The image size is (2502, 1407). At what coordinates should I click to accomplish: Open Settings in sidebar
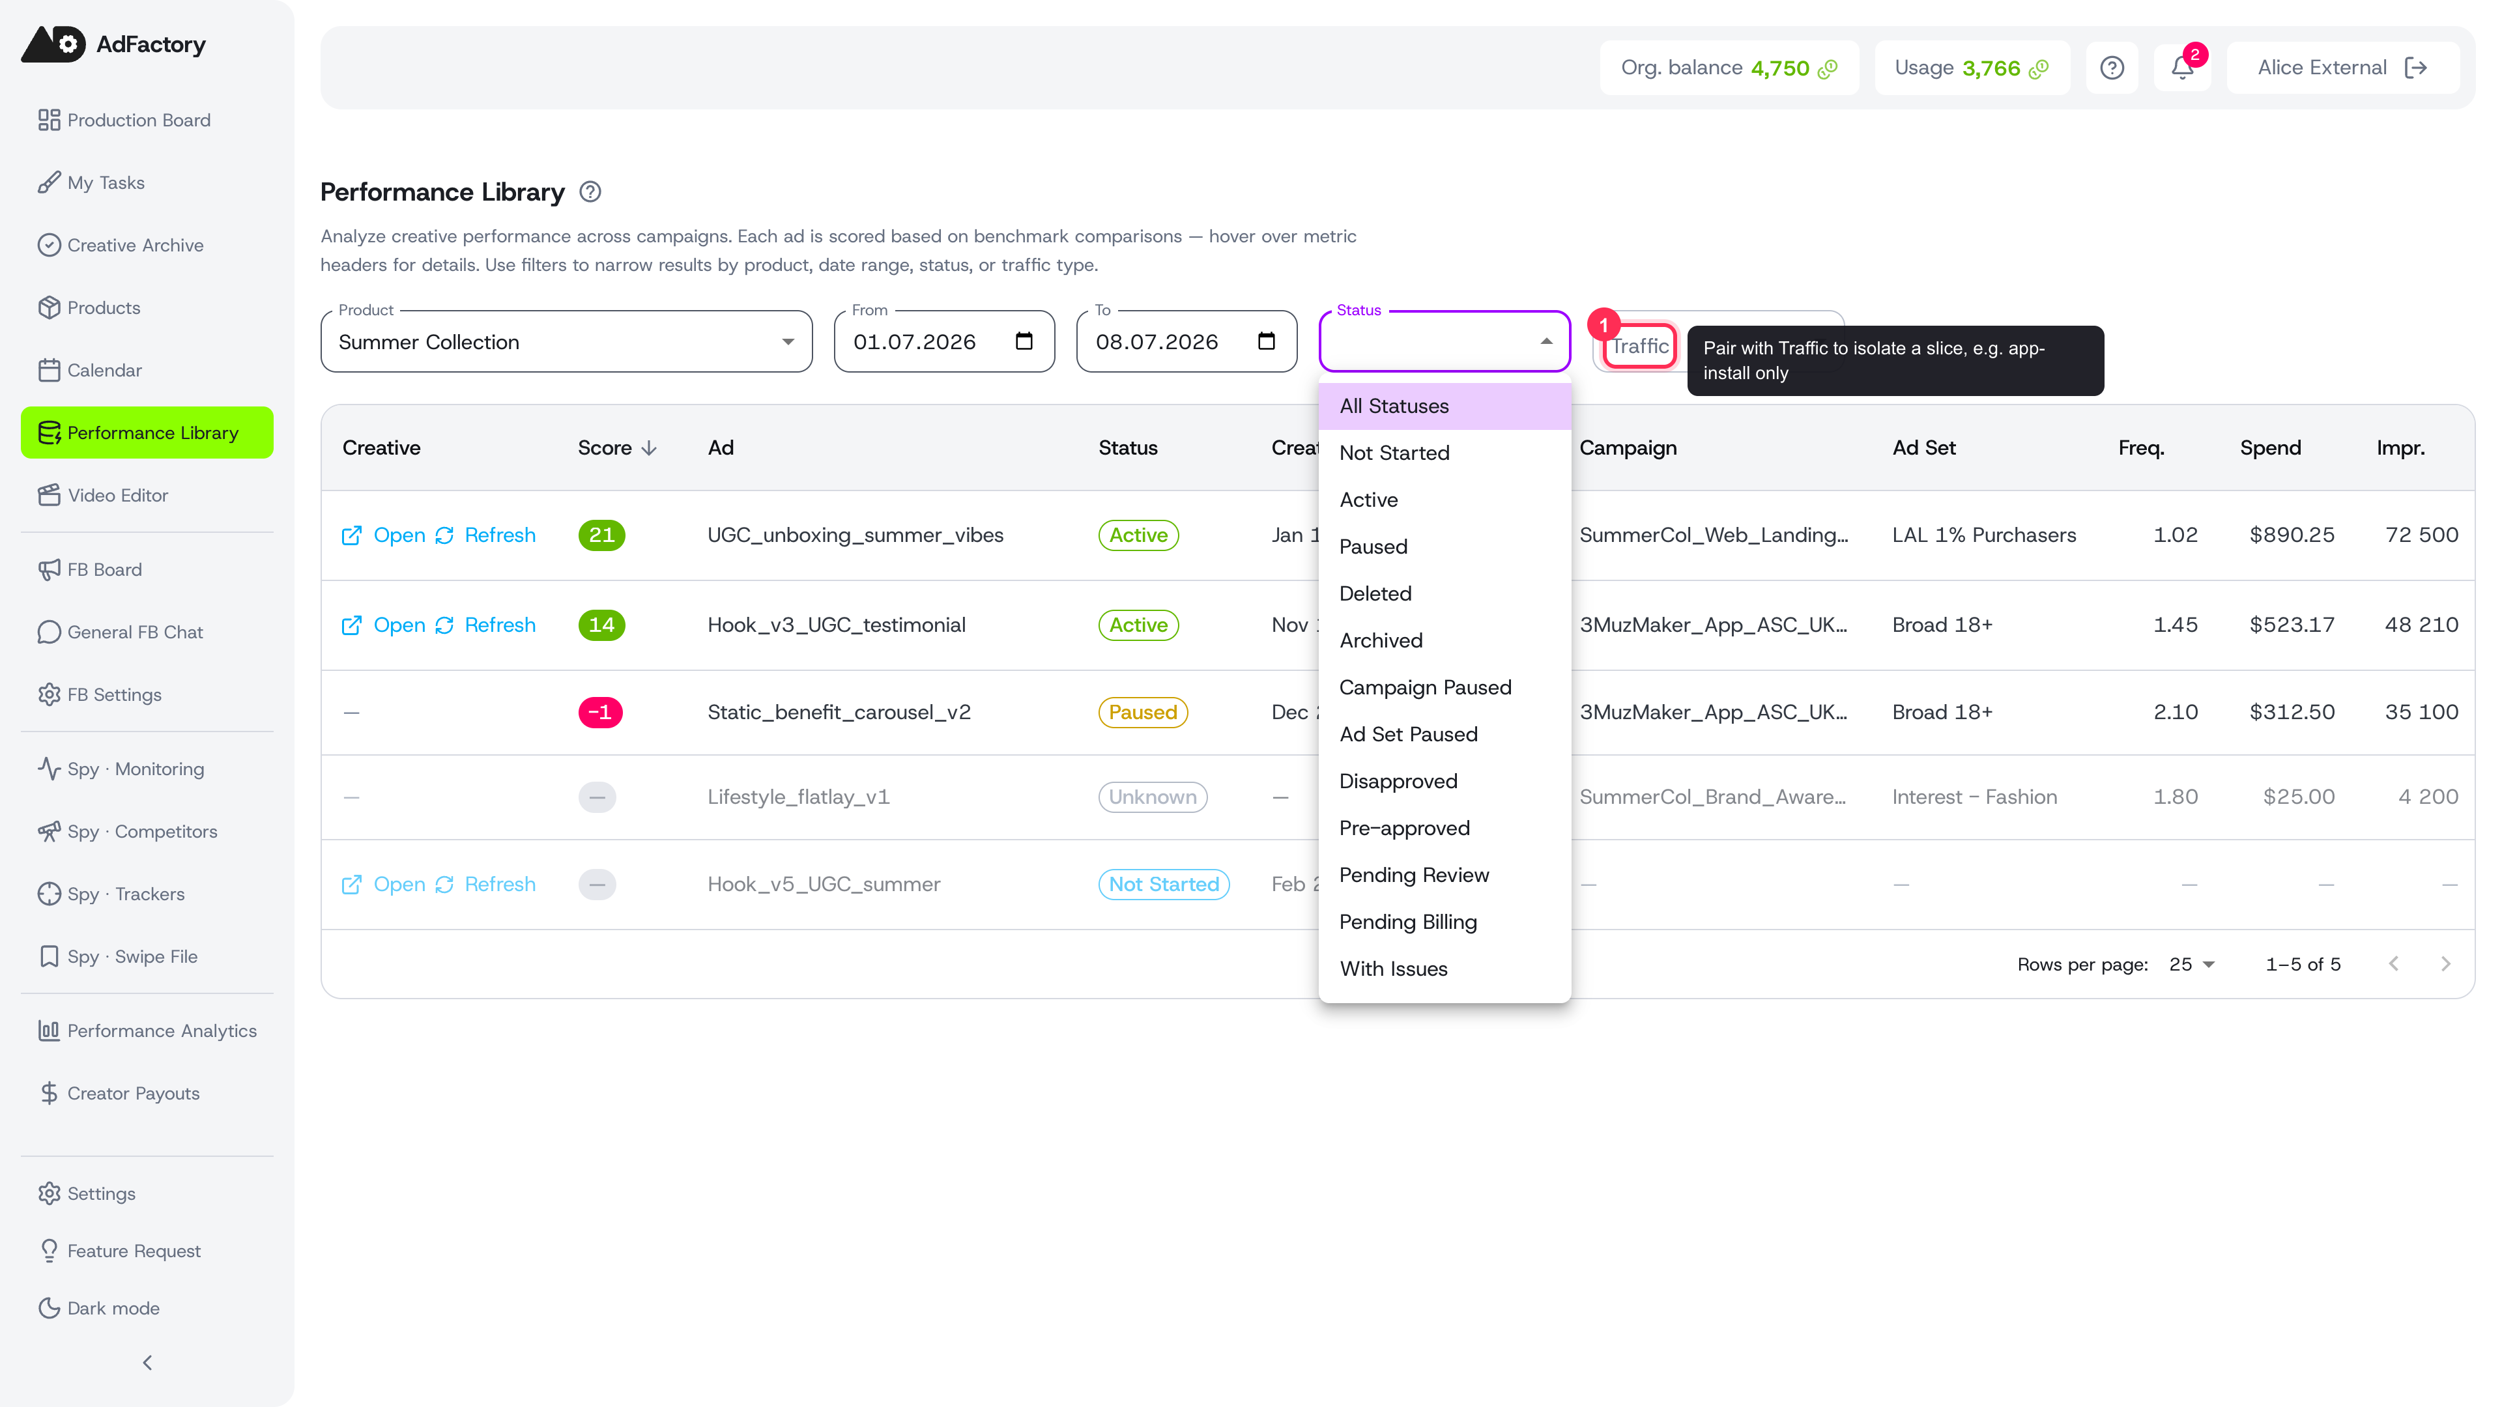[x=147, y=1193]
